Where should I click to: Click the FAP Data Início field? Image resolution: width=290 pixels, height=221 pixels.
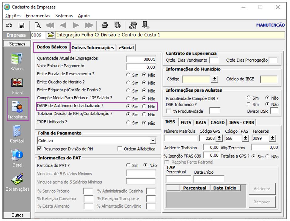coord(209,179)
